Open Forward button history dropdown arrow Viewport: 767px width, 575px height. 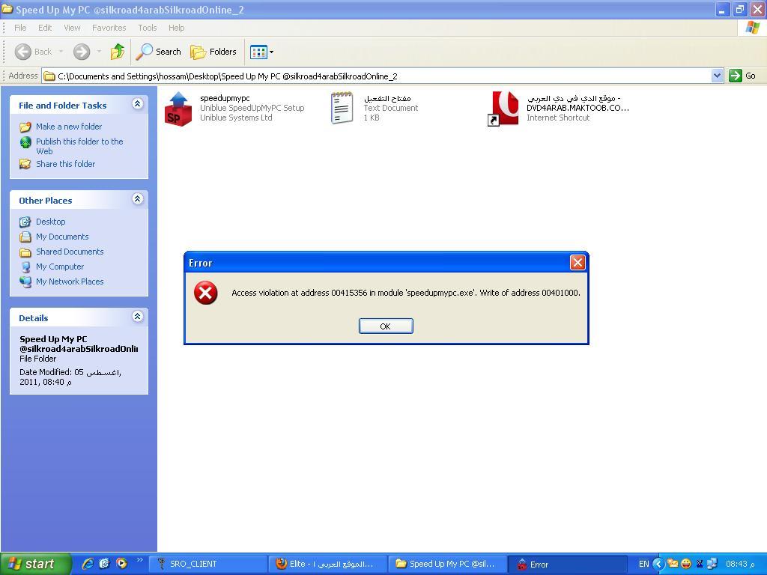pos(100,52)
